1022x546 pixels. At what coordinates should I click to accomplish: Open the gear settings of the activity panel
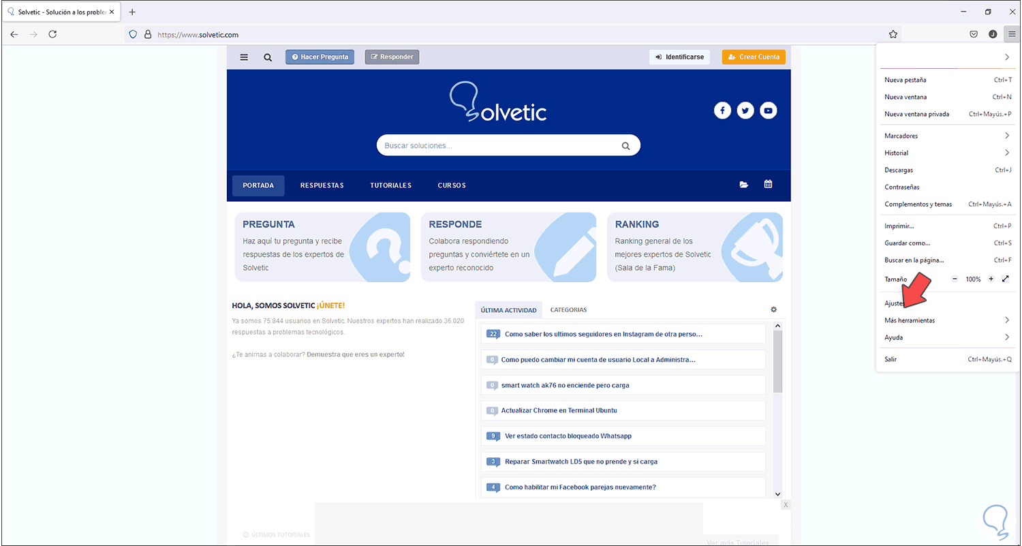pos(774,309)
